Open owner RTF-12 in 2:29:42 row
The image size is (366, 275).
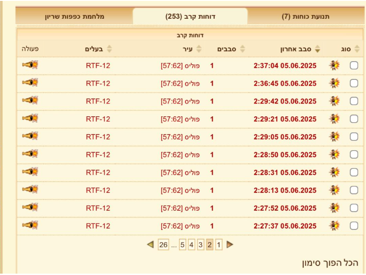[98, 101]
